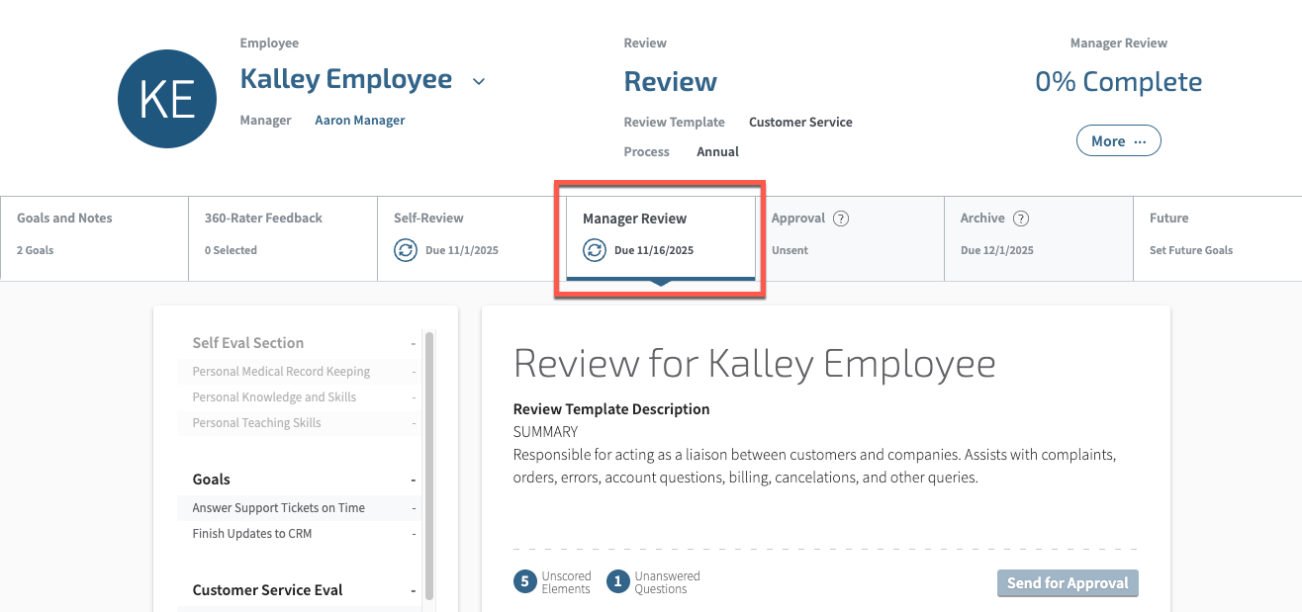Expand the Kalley Employee dropdown chevron

click(x=479, y=81)
